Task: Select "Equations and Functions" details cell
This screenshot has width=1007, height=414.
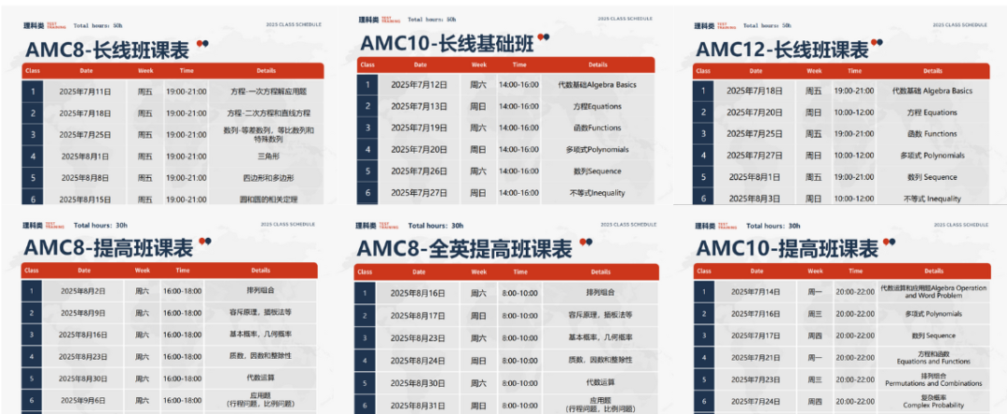Action: tap(933, 357)
